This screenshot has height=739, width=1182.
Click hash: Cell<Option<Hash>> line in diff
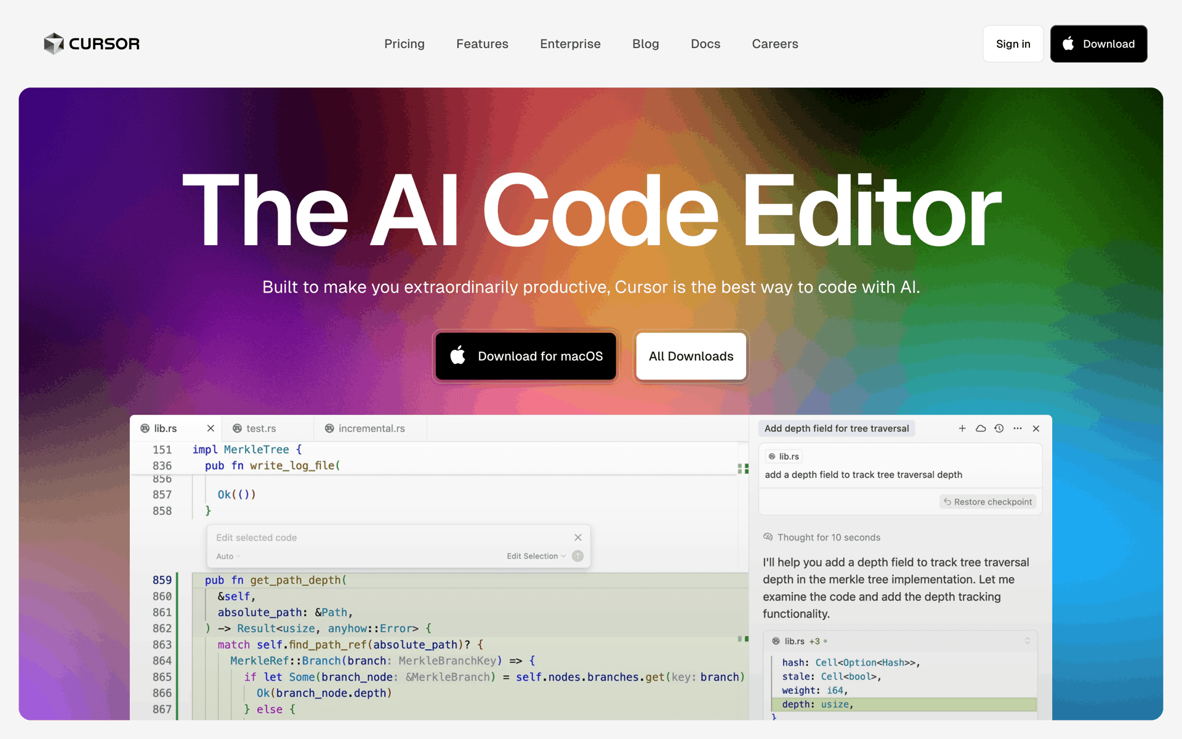coord(851,663)
